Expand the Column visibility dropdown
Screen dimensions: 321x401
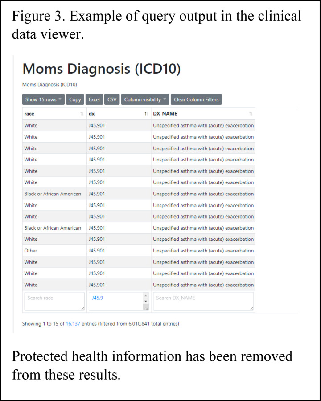[x=145, y=99]
